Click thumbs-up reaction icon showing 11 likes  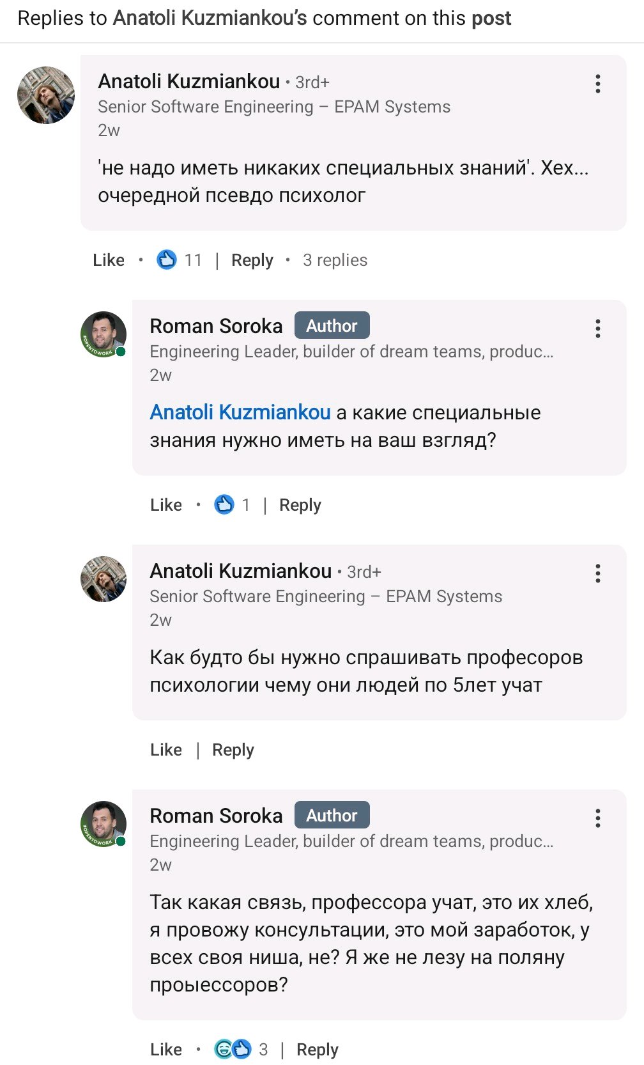[167, 260]
